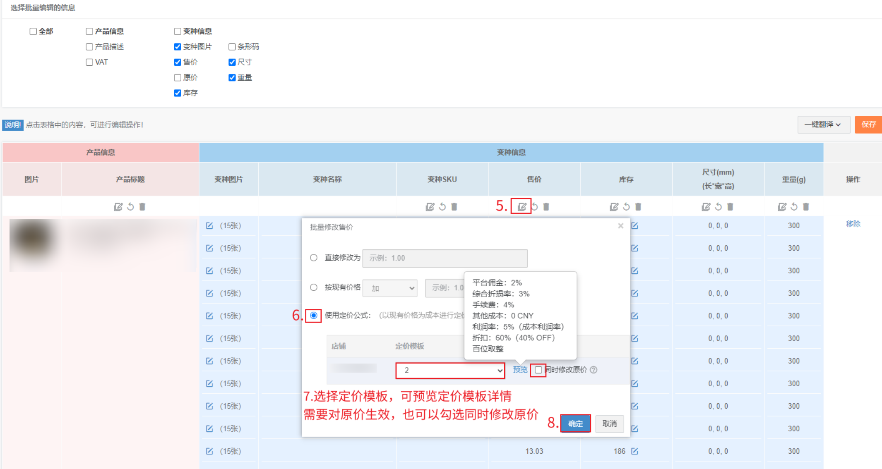Click the 移除 link in 操作 column
The height and width of the screenshot is (469, 882).
pyautogui.click(x=853, y=224)
